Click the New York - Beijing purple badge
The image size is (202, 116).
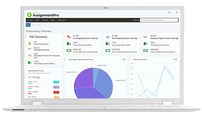56,87
